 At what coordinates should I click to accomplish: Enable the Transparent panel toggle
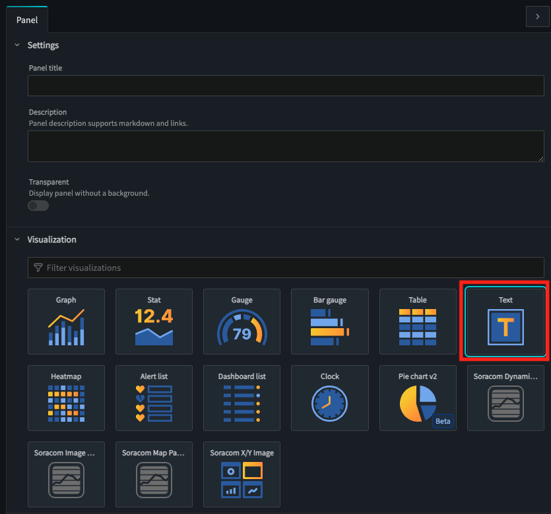click(x=38, y=206)
